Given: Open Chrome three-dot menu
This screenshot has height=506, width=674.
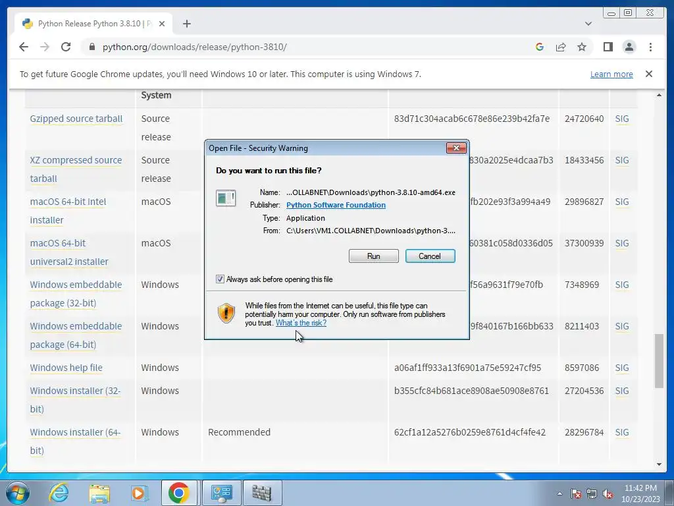Looking at the screenshot, I should tap(650, 47).
